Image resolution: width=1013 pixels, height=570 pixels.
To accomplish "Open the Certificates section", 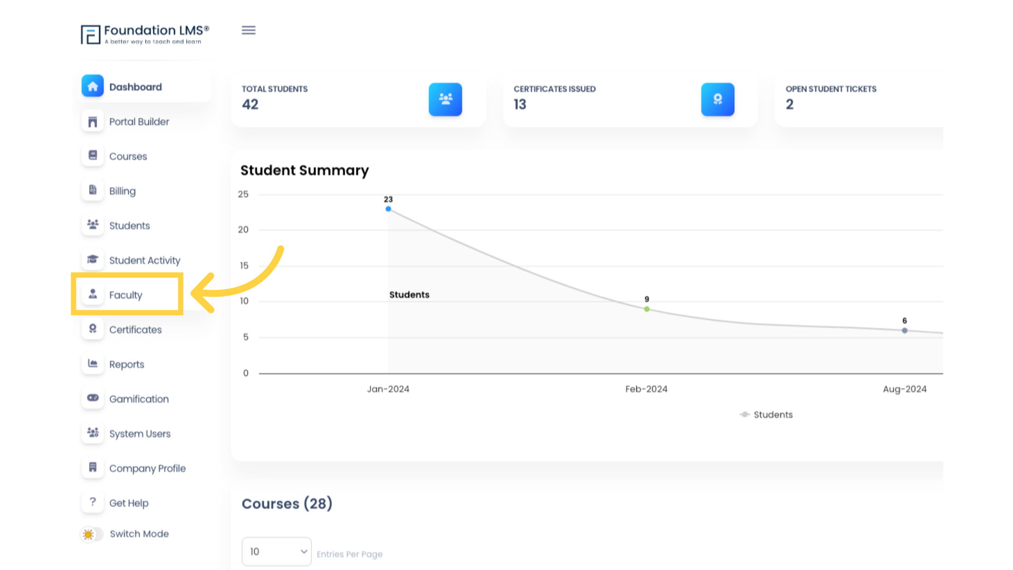I will [135, 329].
